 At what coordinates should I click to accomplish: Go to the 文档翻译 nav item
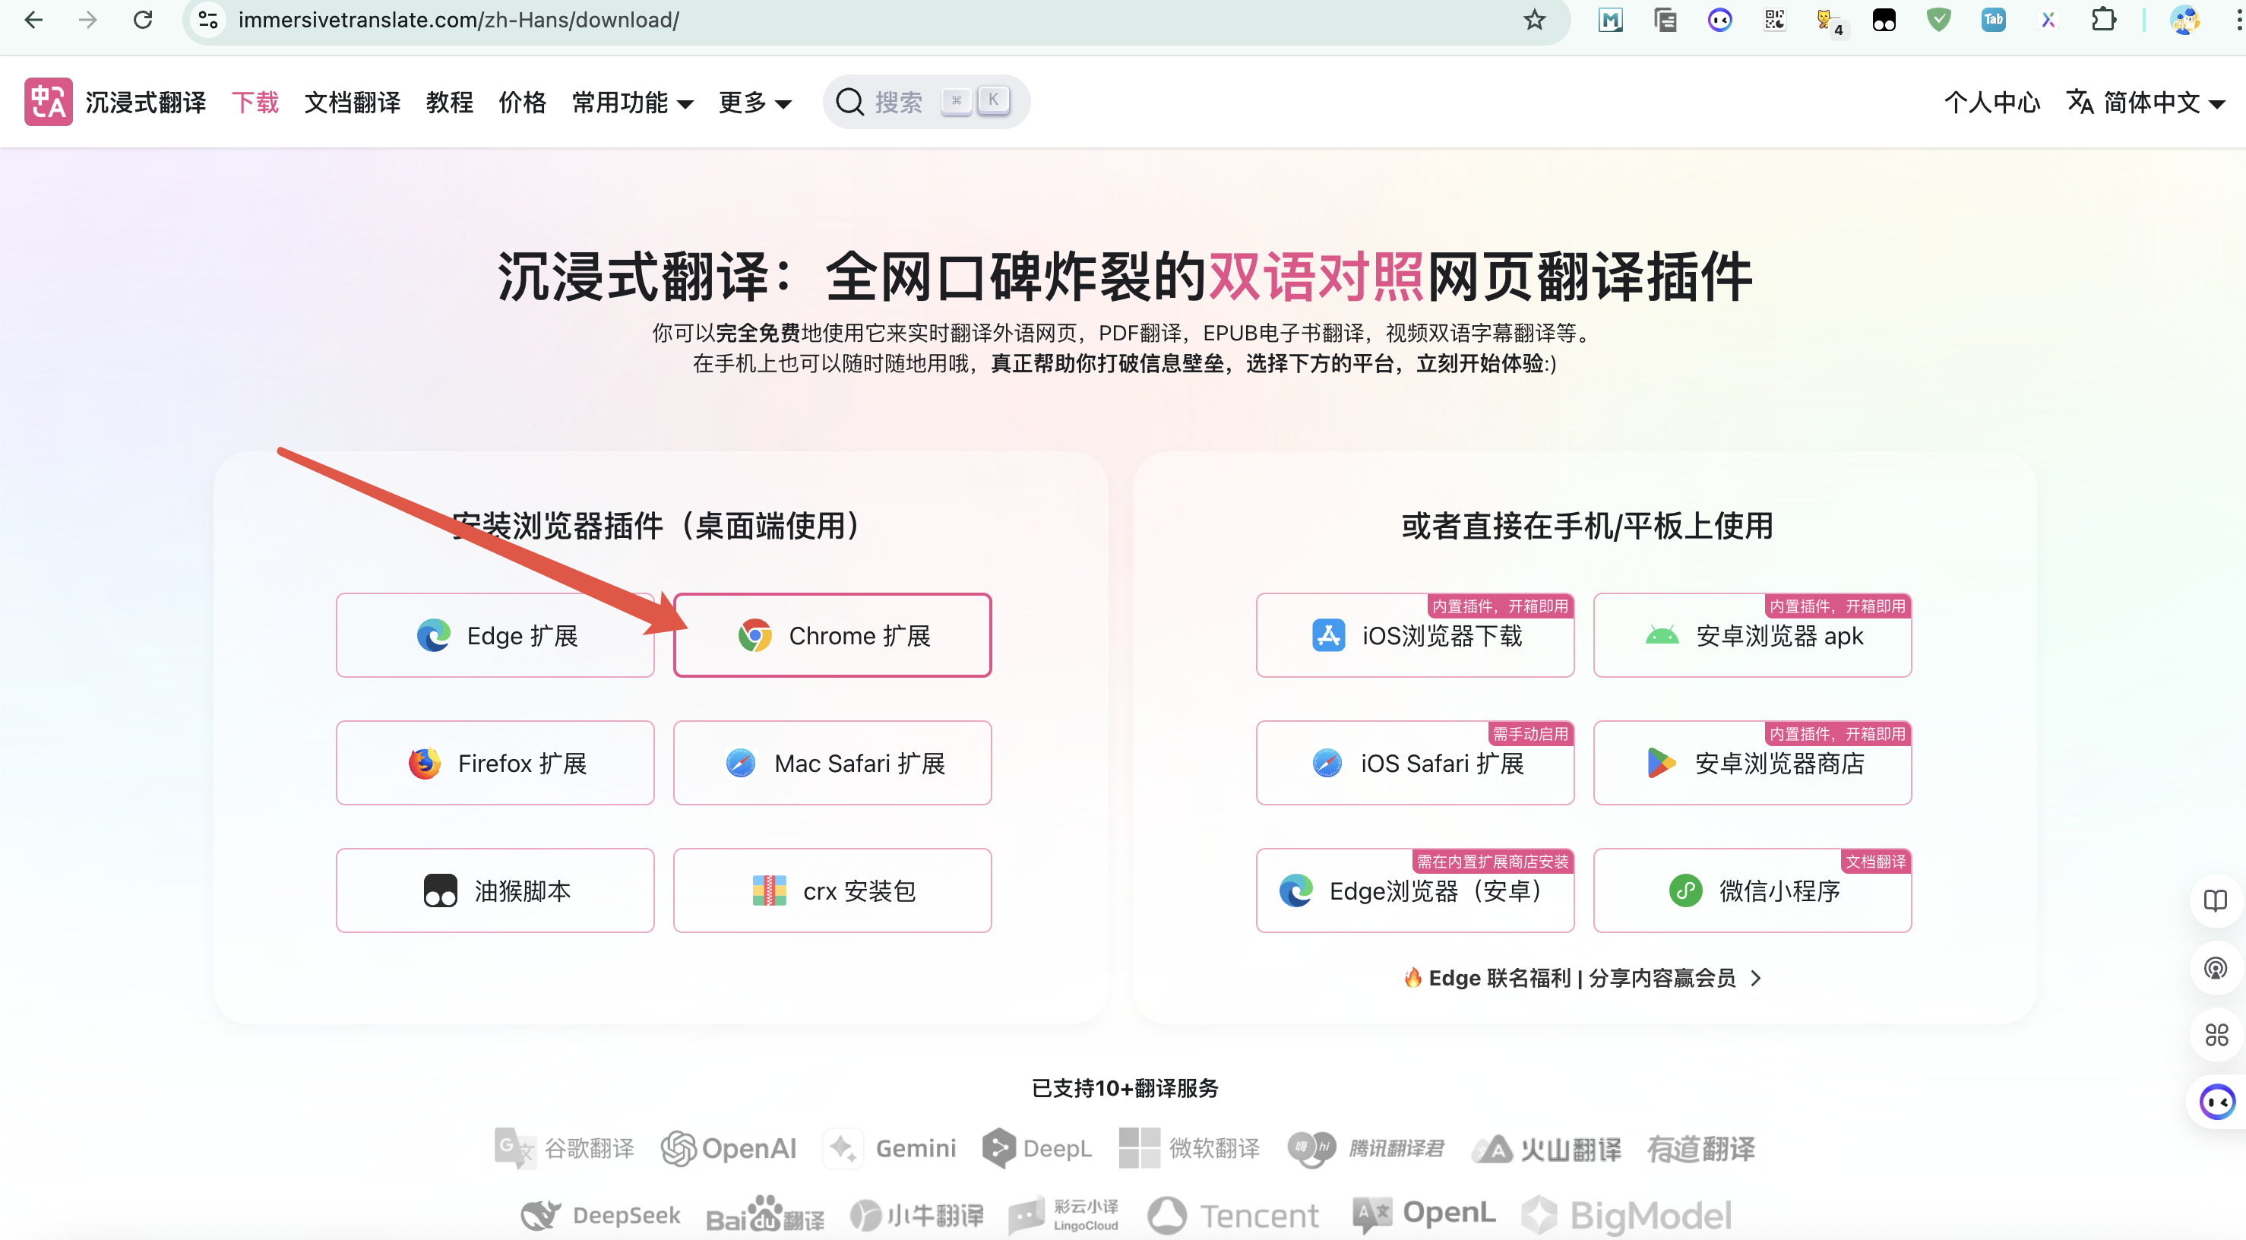tap(353, 103)
